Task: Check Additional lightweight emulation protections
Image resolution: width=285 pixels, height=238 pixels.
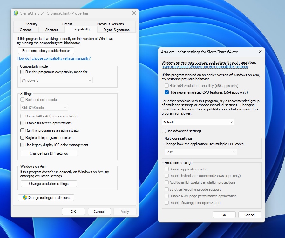Action: coord(166,182)
